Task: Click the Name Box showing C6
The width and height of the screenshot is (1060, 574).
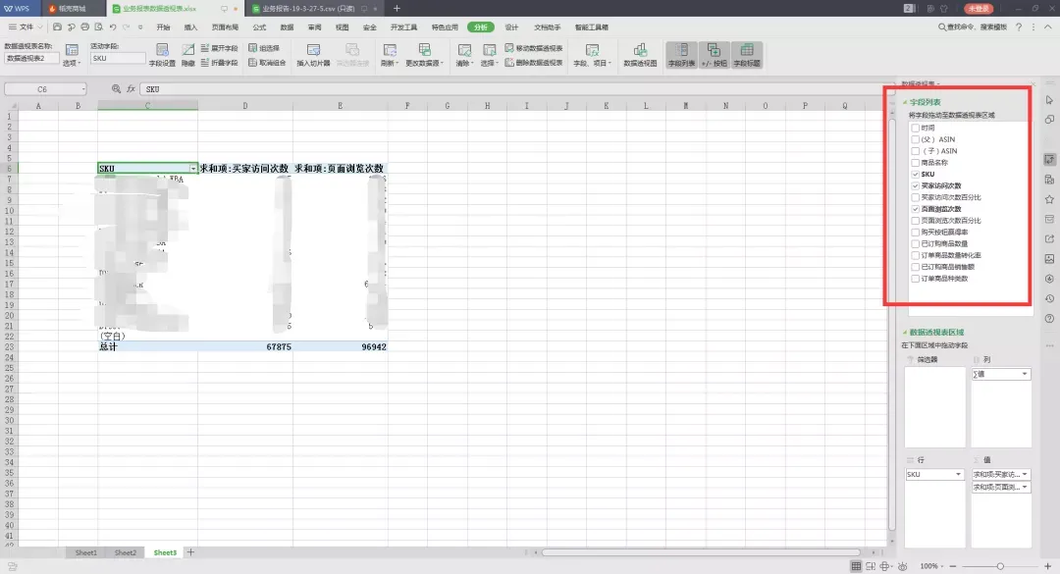Action: coord(45,89)
